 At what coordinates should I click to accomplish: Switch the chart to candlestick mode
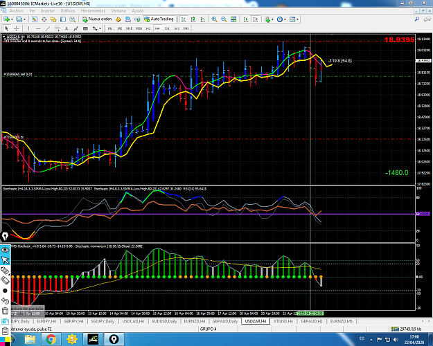[193, 19]
